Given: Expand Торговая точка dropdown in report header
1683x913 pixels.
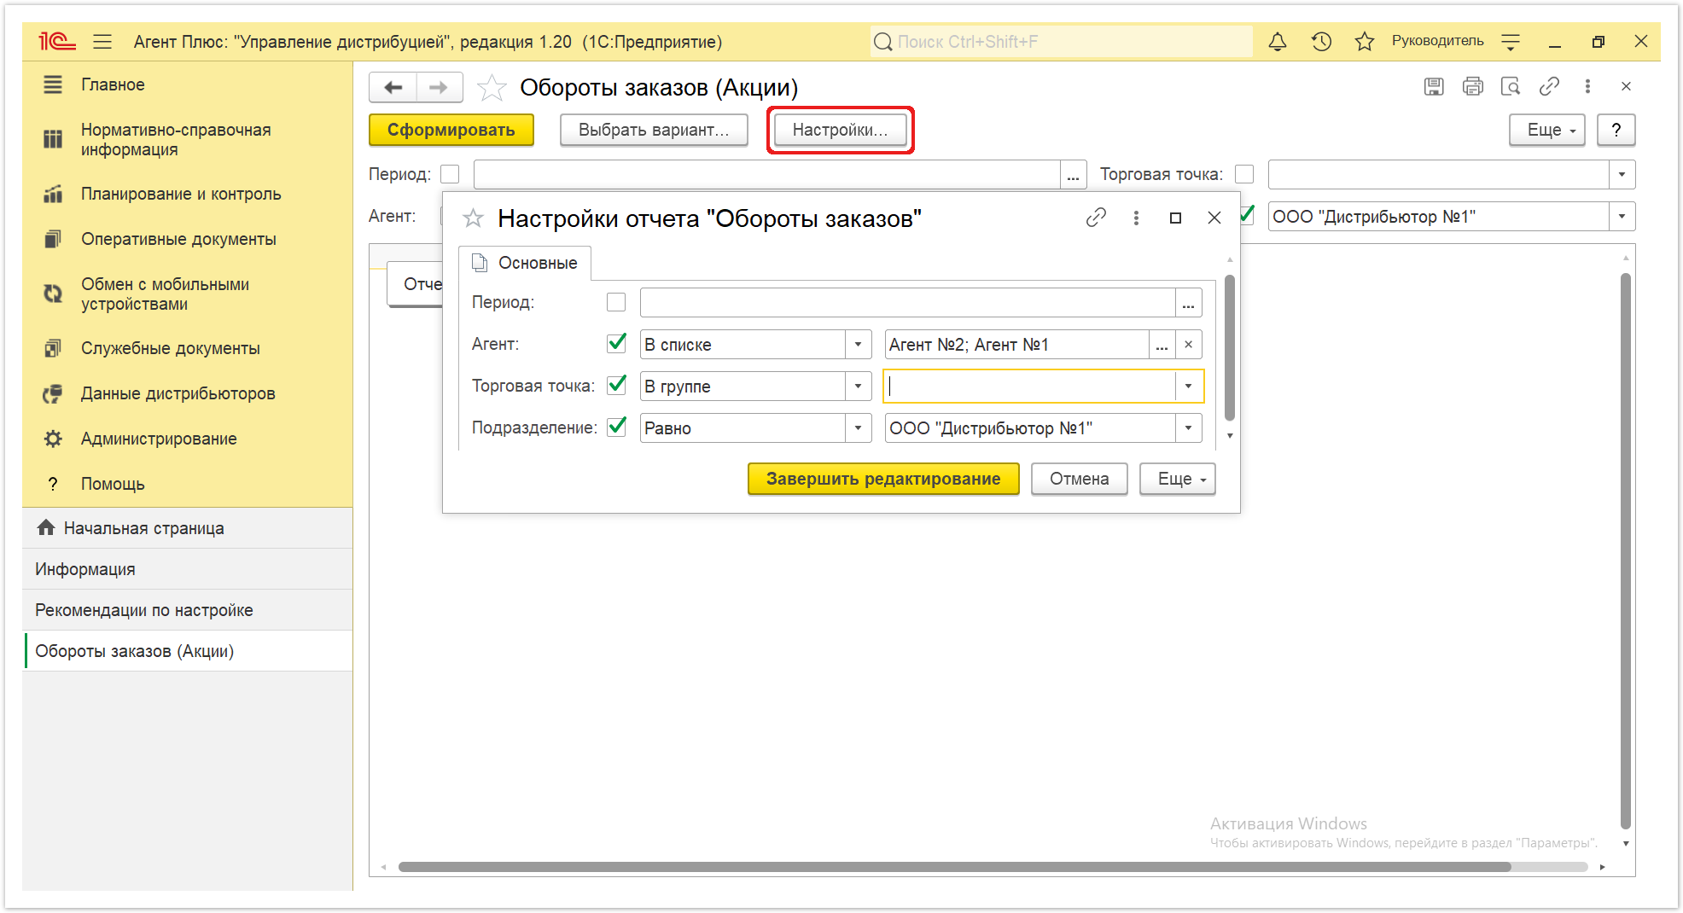Looking at the screenshot, I should 1622,175.
